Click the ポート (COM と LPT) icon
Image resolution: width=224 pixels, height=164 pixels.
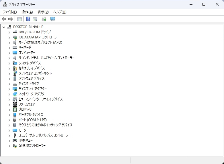[x=15, y=120]
